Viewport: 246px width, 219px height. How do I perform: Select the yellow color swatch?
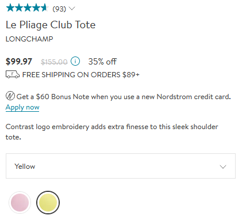coord(48,202)
